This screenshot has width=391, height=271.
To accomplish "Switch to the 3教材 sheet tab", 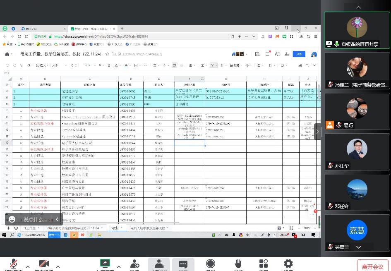I will [x=115, y=228].
